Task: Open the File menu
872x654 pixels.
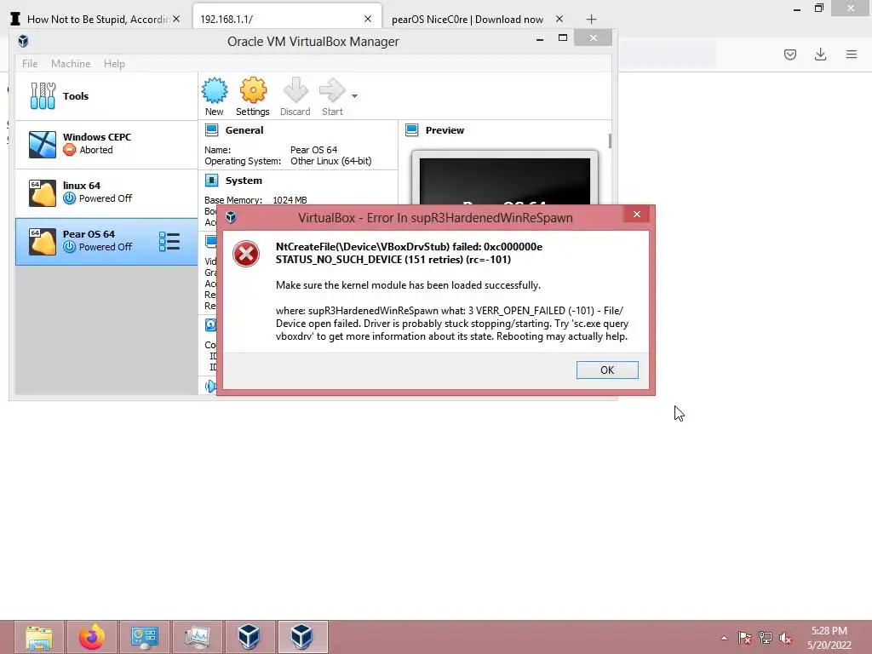Action: point(30,63)
